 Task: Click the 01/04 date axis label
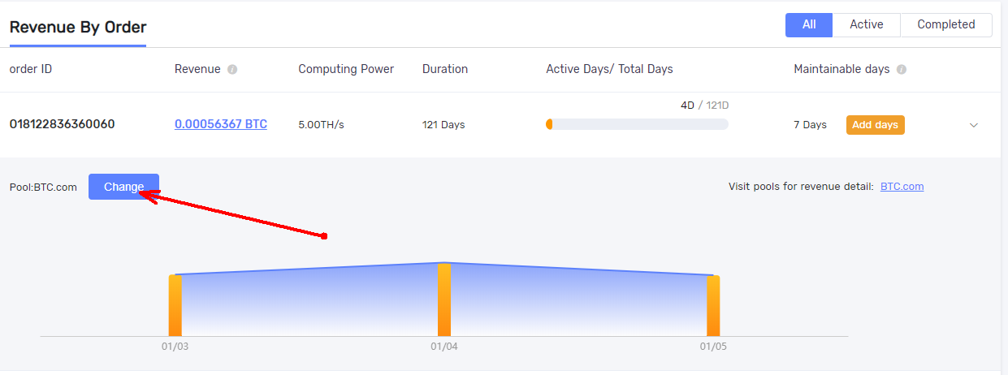pos(443,347)
